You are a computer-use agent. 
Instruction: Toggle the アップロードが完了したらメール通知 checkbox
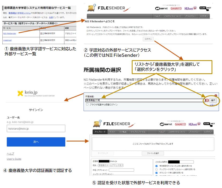point(157,170)
